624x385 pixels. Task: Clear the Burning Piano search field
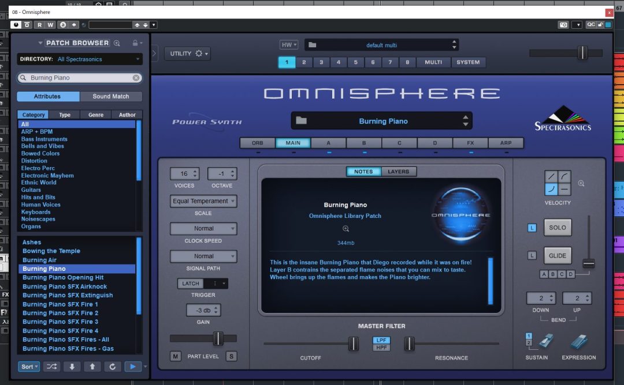coord(136,78)
